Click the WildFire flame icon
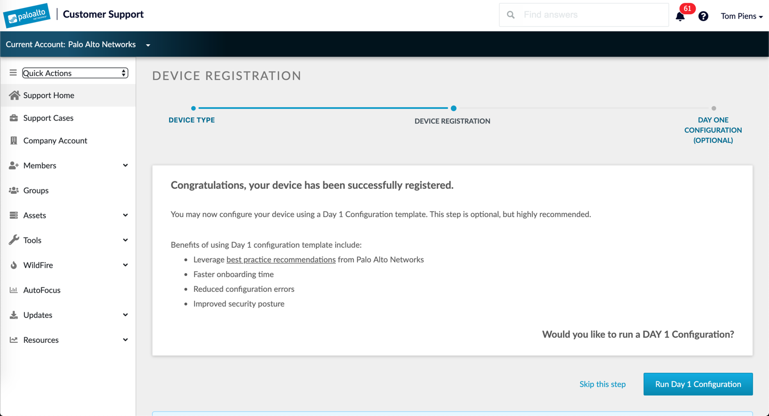This screenshot has height=416, width=769. click(14, 265)
